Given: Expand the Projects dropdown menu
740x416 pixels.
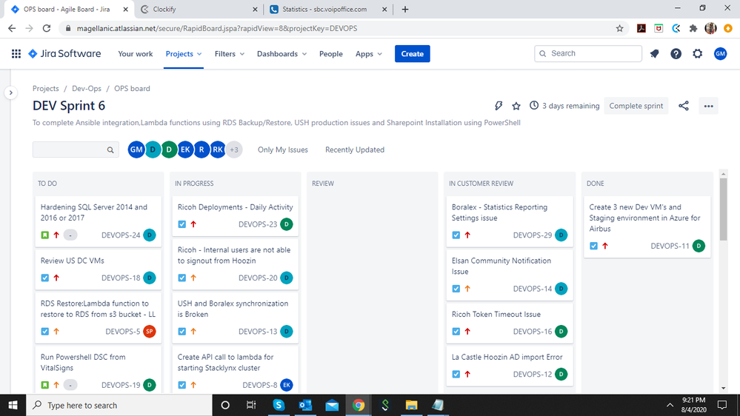Looking at the screenshot, I should 184,54.
